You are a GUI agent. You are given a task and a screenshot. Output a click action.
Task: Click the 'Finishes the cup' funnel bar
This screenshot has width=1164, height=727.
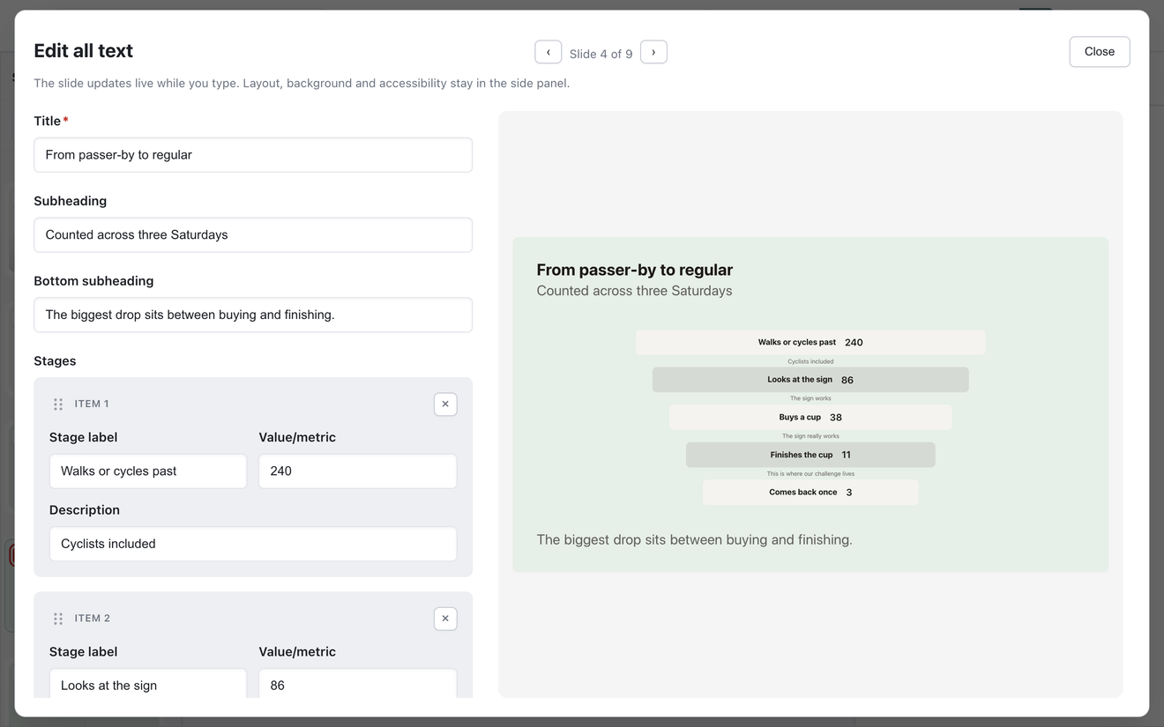coord(810,455)
